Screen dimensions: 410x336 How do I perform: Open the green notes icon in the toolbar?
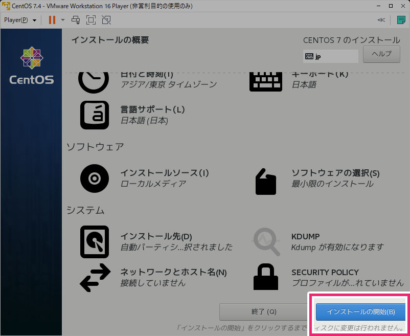(401, 20)
